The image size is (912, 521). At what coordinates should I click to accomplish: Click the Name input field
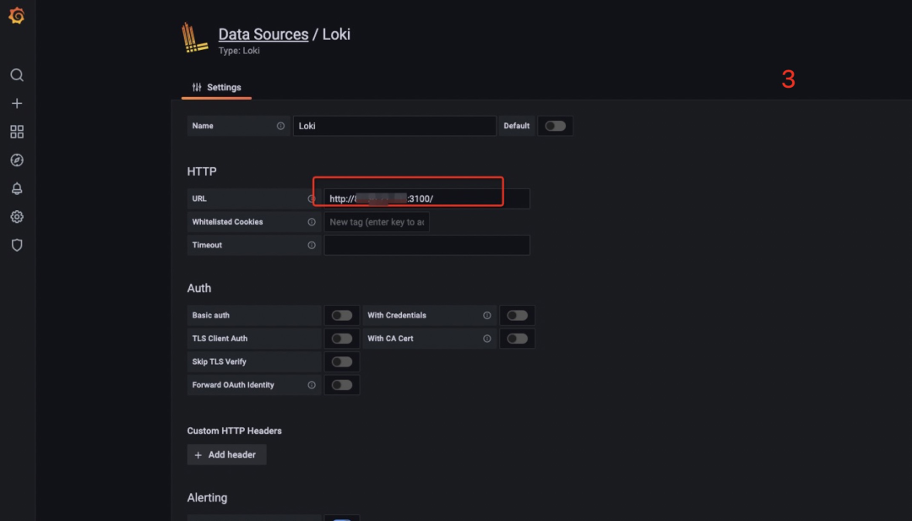(x=394, y=126)
